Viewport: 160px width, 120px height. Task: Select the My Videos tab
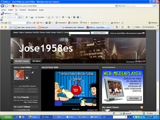click(x=37, y=61)
